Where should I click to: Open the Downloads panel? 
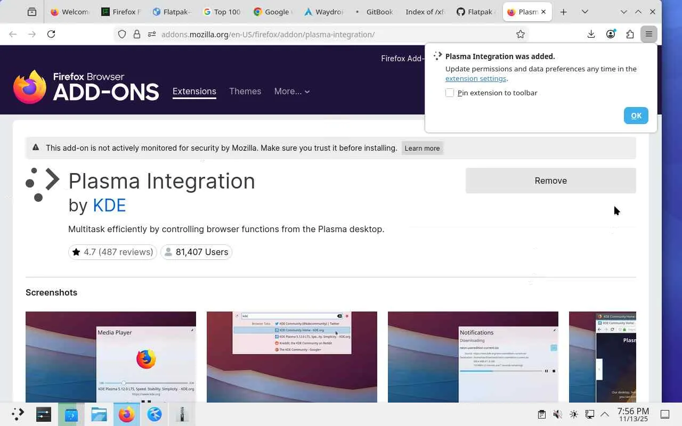click(x=591, y=34)
